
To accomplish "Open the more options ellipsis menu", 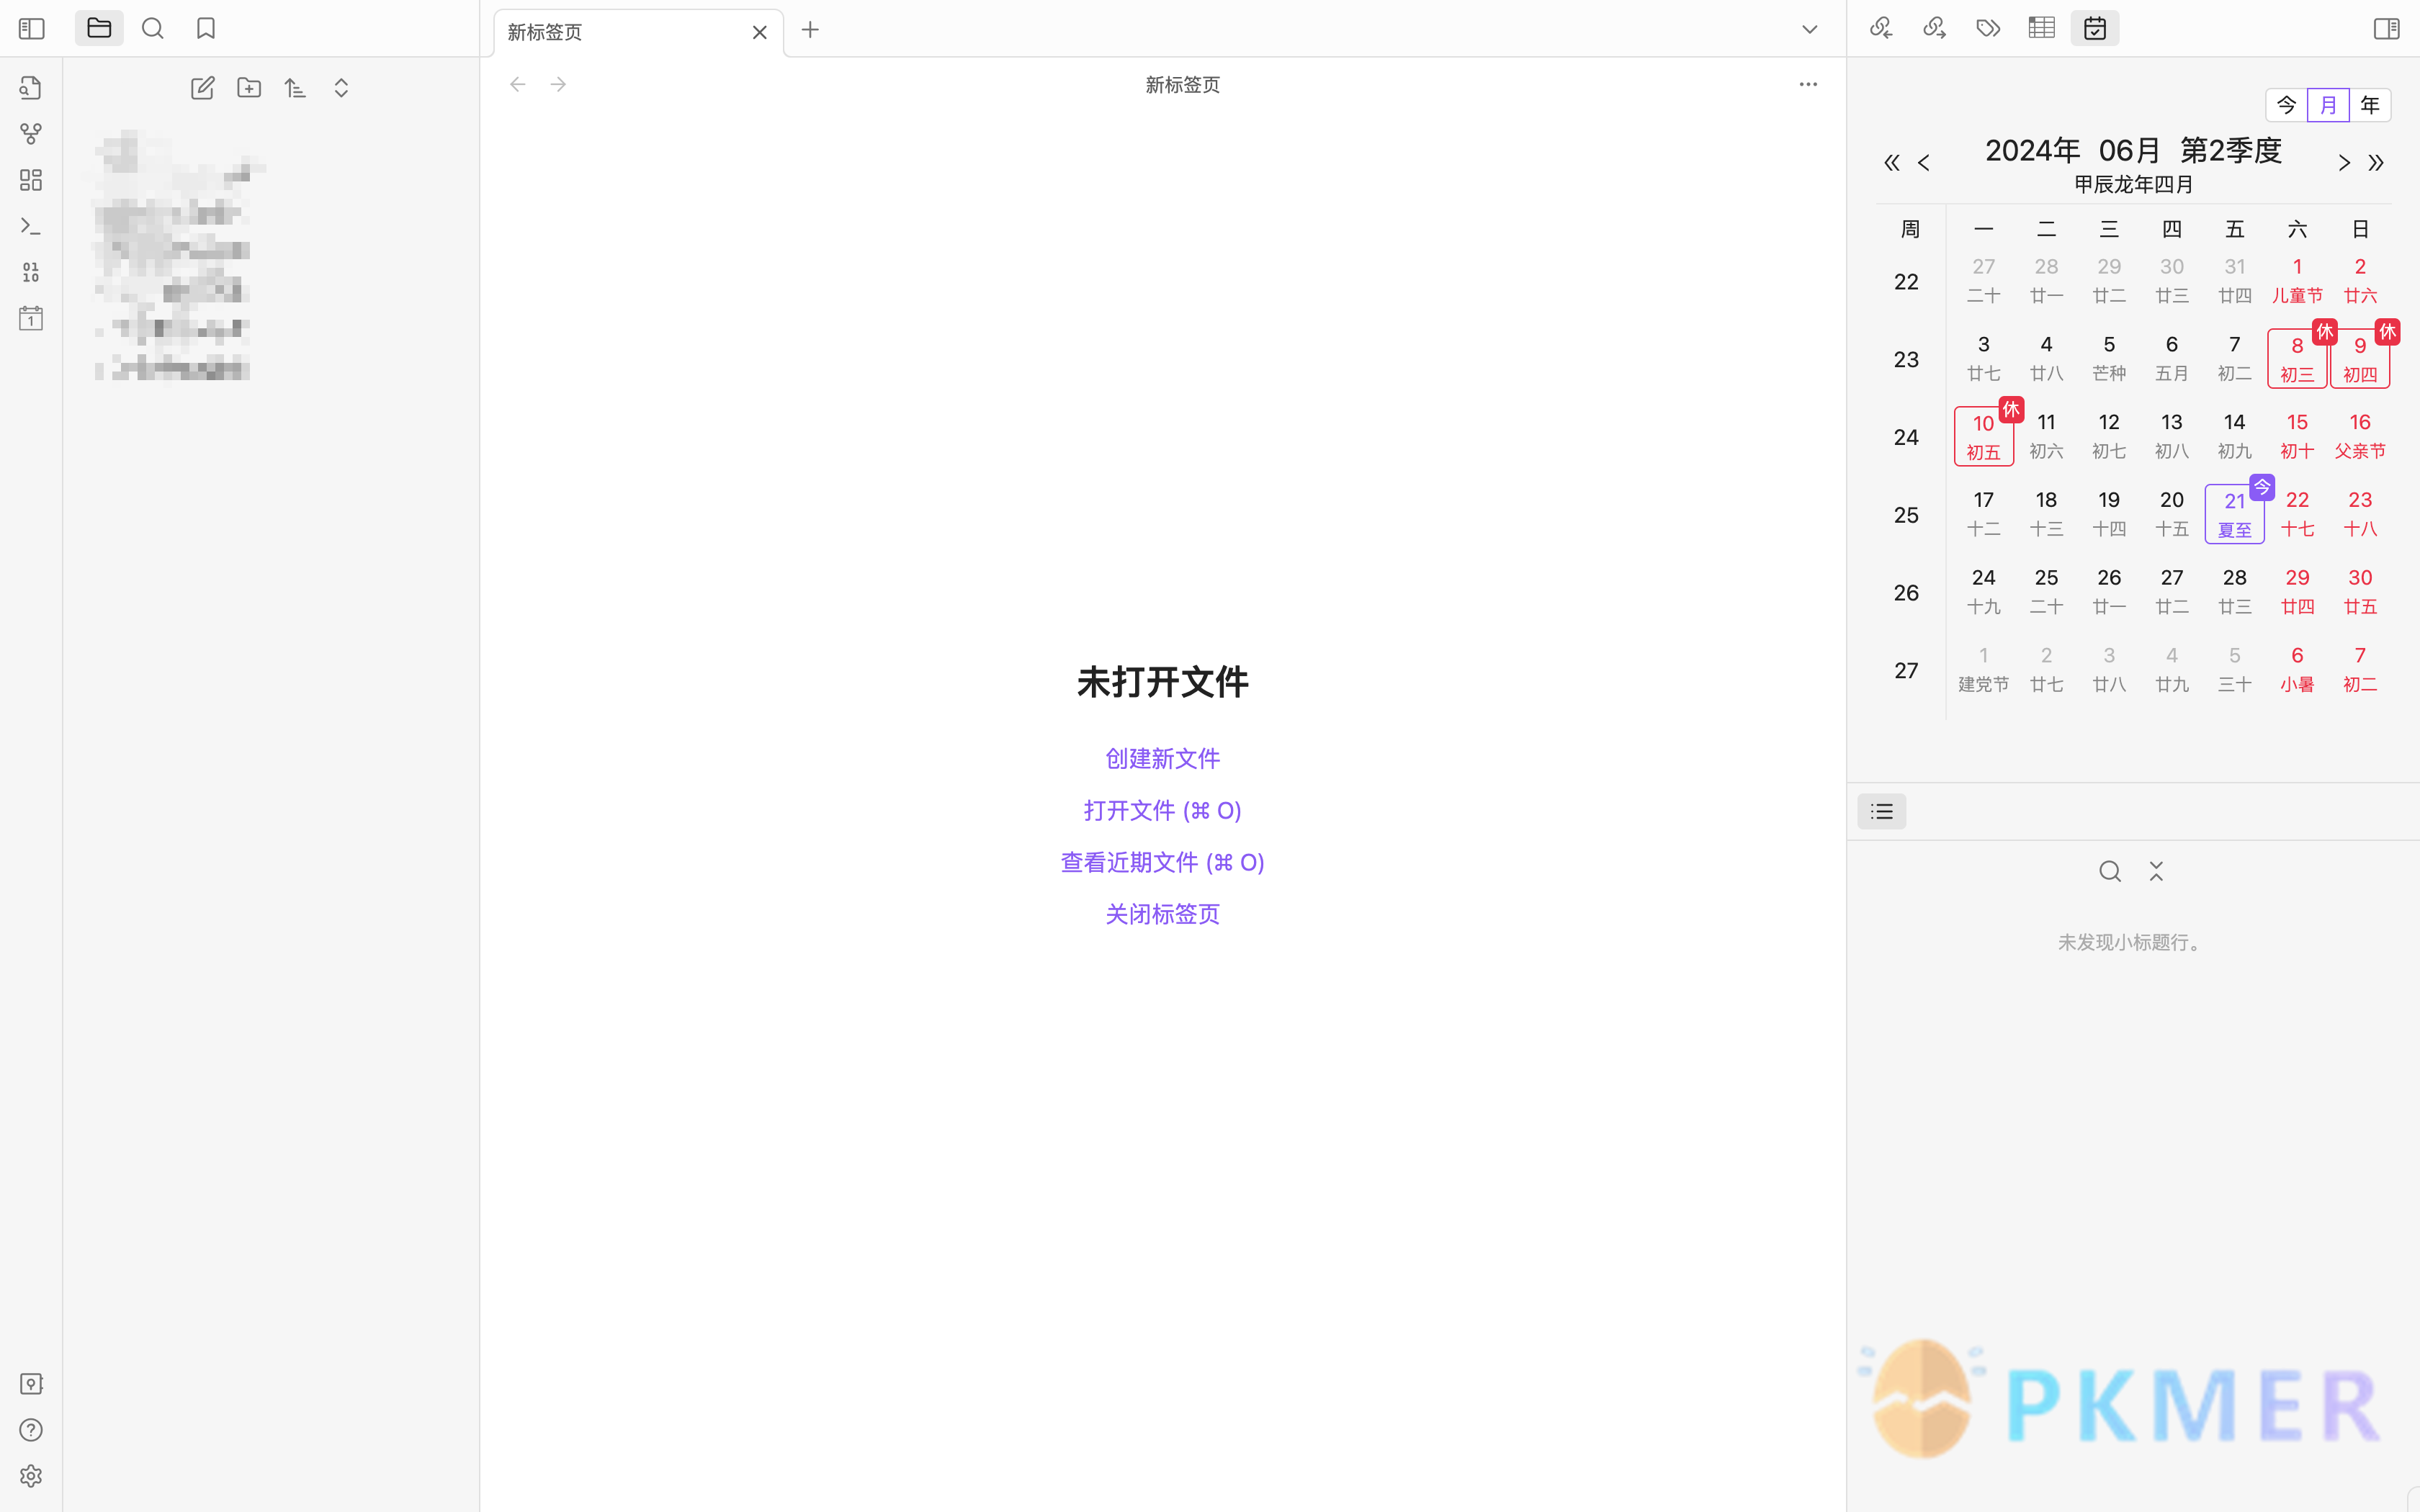I will (x=1808, y=84).
